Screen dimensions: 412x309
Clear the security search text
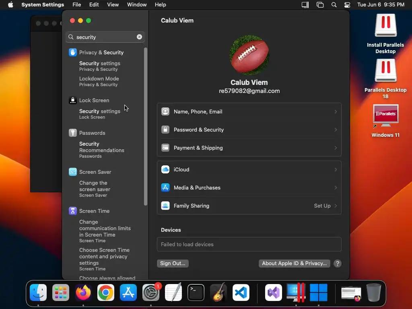tap(139, 37)
